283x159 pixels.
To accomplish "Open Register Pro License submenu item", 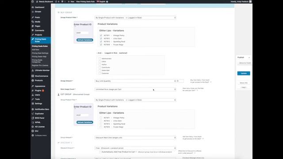I will pos(40,65).
